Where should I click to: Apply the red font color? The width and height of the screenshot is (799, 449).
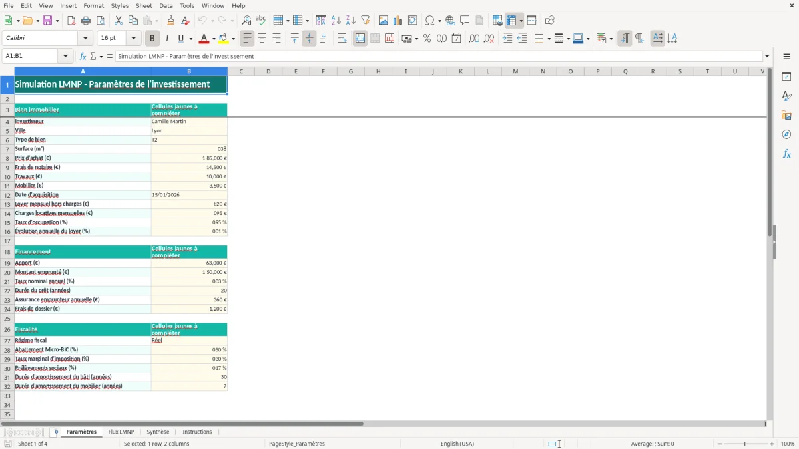[x=204, y=39]
